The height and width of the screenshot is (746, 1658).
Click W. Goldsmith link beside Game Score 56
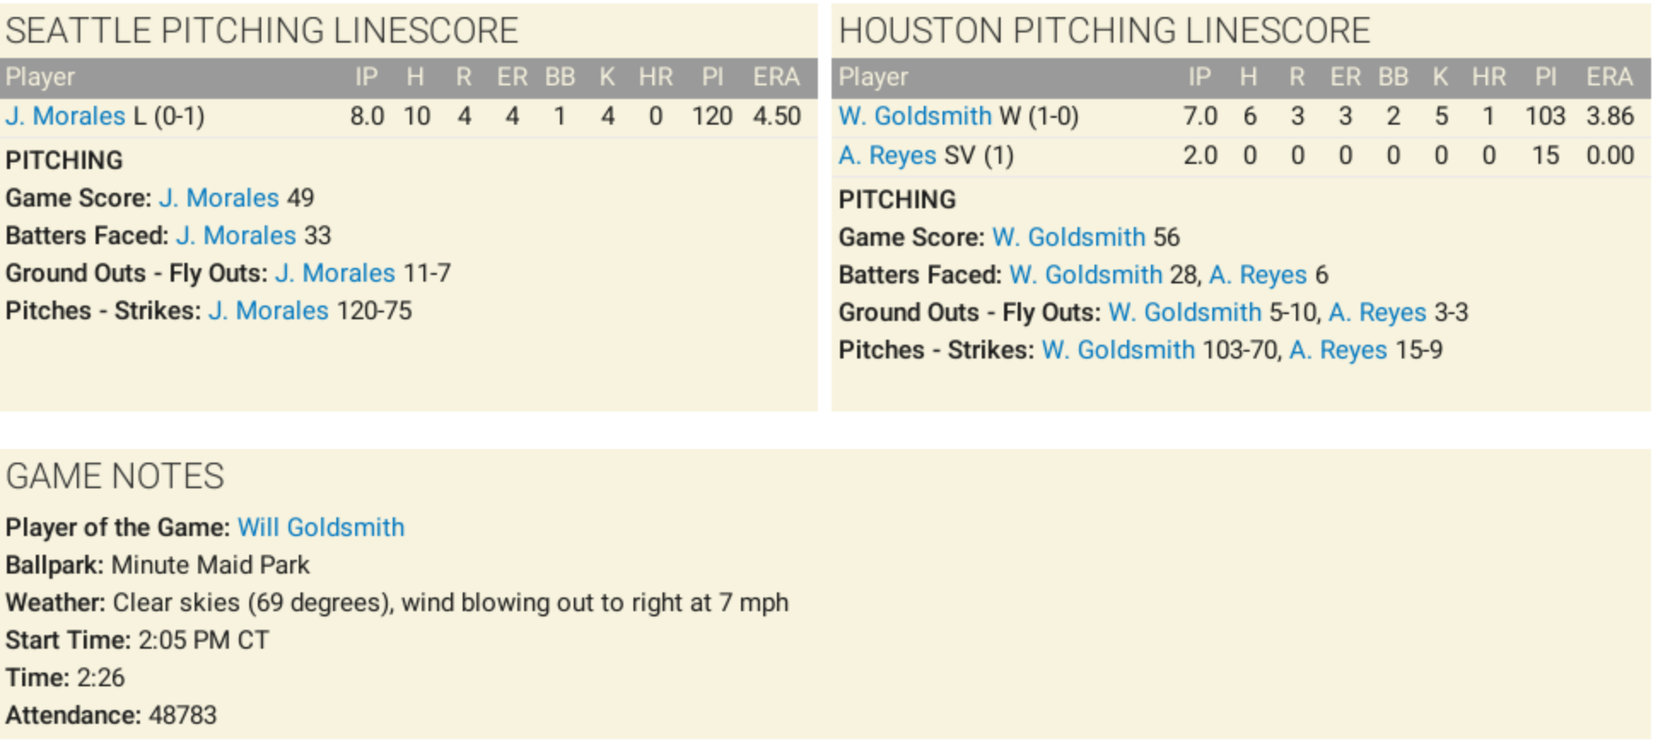[1068, 237]
